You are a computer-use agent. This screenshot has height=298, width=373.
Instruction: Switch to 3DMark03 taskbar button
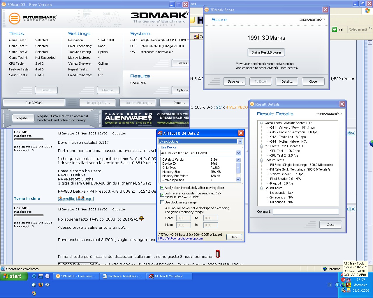76,276
